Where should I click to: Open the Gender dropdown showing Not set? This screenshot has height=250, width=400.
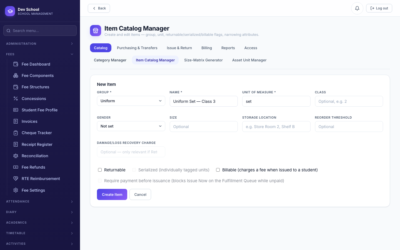pyautogui.click(x=131, y=126)
